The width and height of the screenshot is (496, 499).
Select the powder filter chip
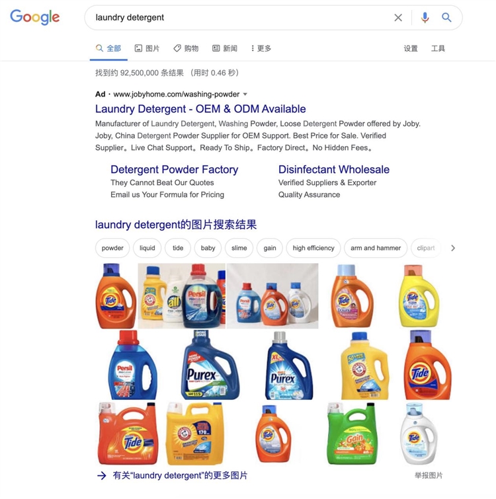112,248
